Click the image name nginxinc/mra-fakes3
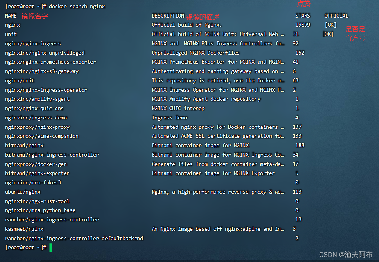This screenshot has width=379, height=262. (x=33, y=183)
